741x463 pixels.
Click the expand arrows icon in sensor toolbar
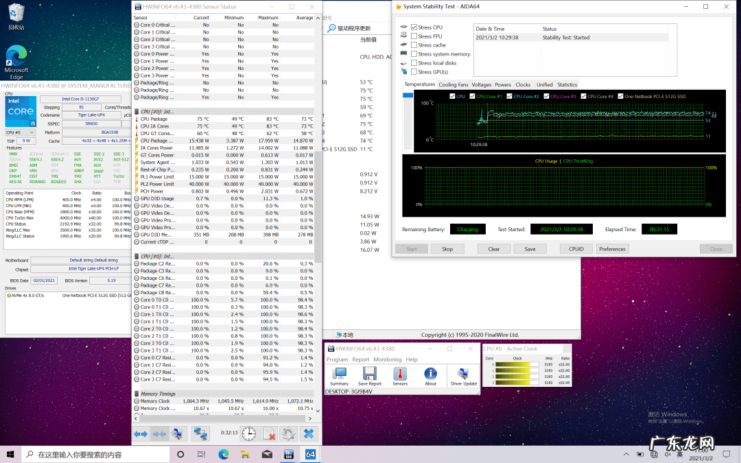tap(141, 434)
